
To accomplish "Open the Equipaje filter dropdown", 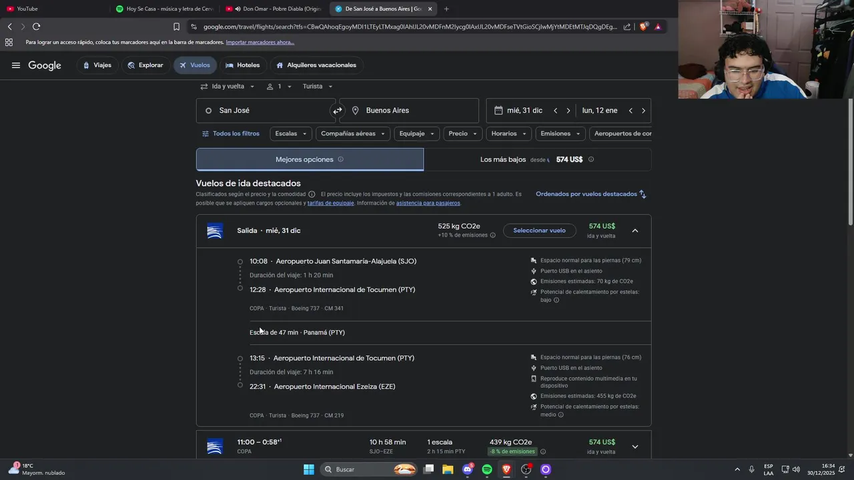I will (417, 134).
